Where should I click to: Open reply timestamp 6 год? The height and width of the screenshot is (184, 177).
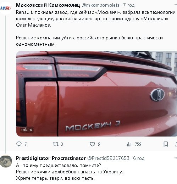coord(139,158)
